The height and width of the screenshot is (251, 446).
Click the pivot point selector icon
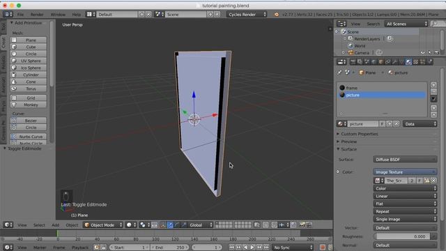(x=144, y=225)
